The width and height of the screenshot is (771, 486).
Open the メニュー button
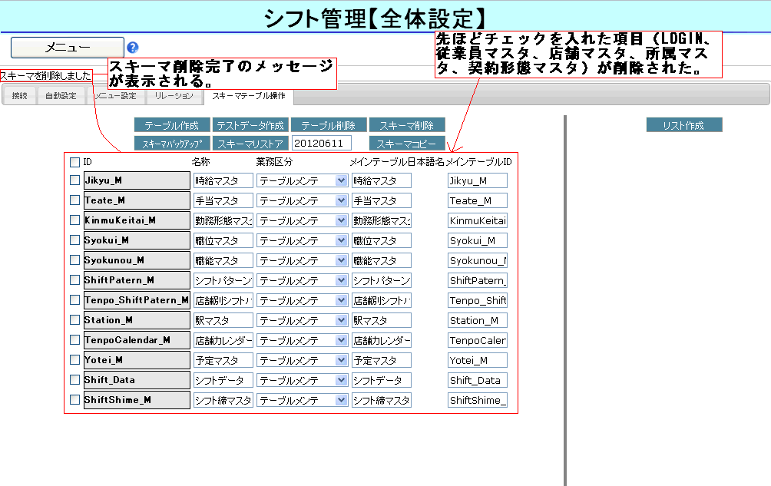tap(68, 48)
